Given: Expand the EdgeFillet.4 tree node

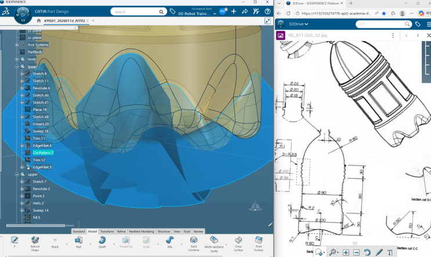Looking at the screenshot, I should (x=22, y=146).
